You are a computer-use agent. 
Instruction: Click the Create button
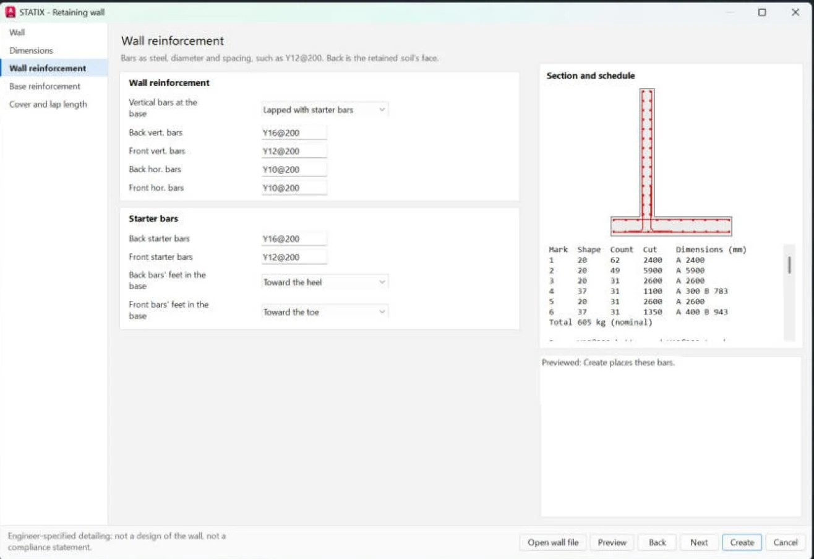pos(742,542)
